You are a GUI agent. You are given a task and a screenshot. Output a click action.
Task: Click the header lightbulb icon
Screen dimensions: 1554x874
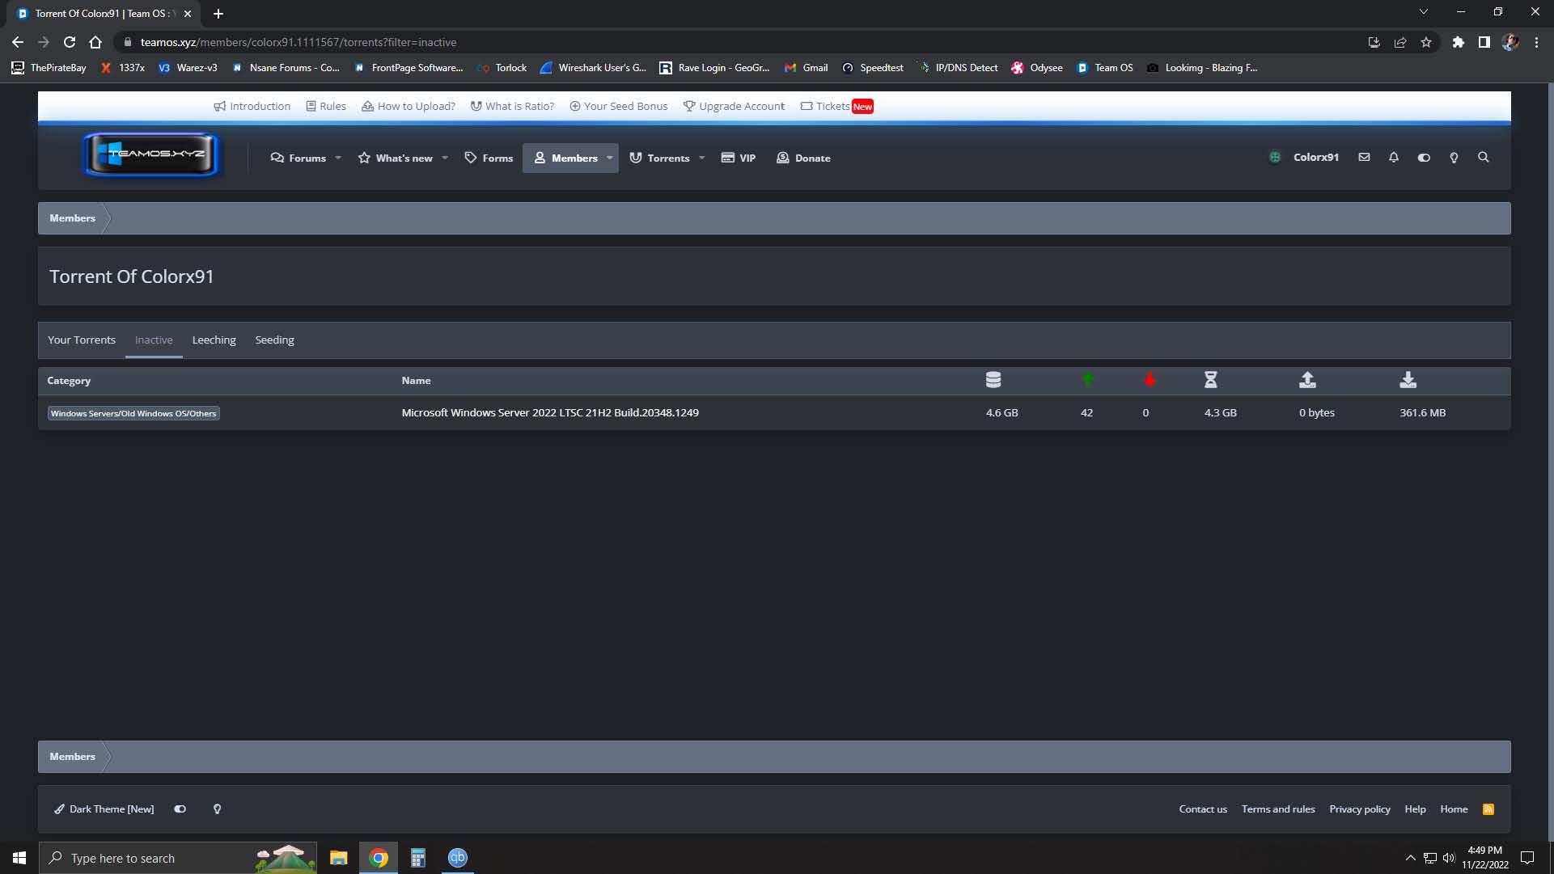pos(1454,158)
